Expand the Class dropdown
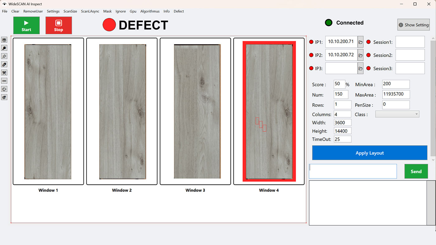 (397, 114)
